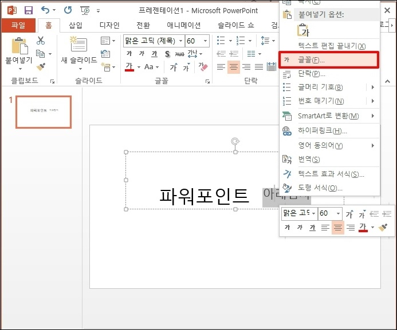Collapse the ribbon chevron
This screenshot has width=397, height=330.
click(387, 81)
